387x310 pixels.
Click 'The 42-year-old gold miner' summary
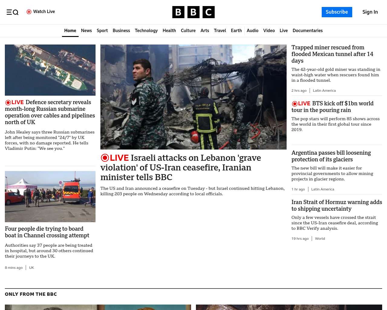pyautogui.click(x=336, y=75)
